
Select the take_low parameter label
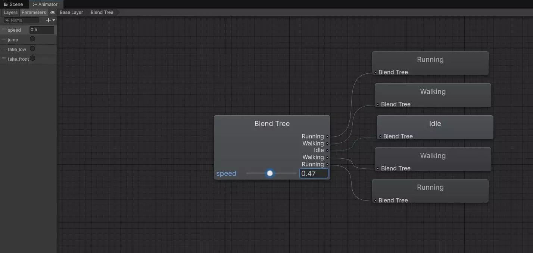17,50
